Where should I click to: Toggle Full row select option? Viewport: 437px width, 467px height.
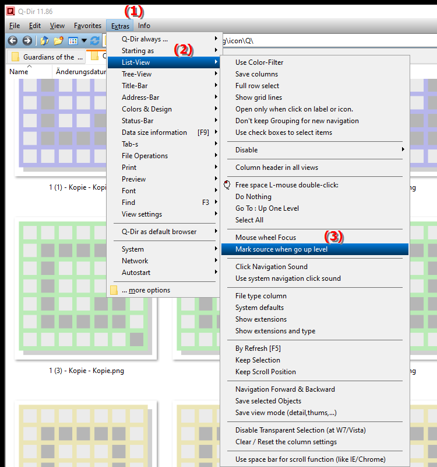click(315, 85)
